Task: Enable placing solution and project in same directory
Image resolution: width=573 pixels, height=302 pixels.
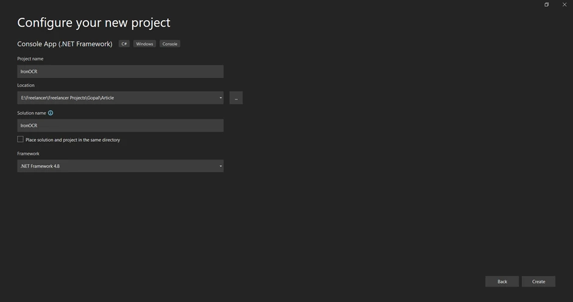Action: tap(21, 139)
